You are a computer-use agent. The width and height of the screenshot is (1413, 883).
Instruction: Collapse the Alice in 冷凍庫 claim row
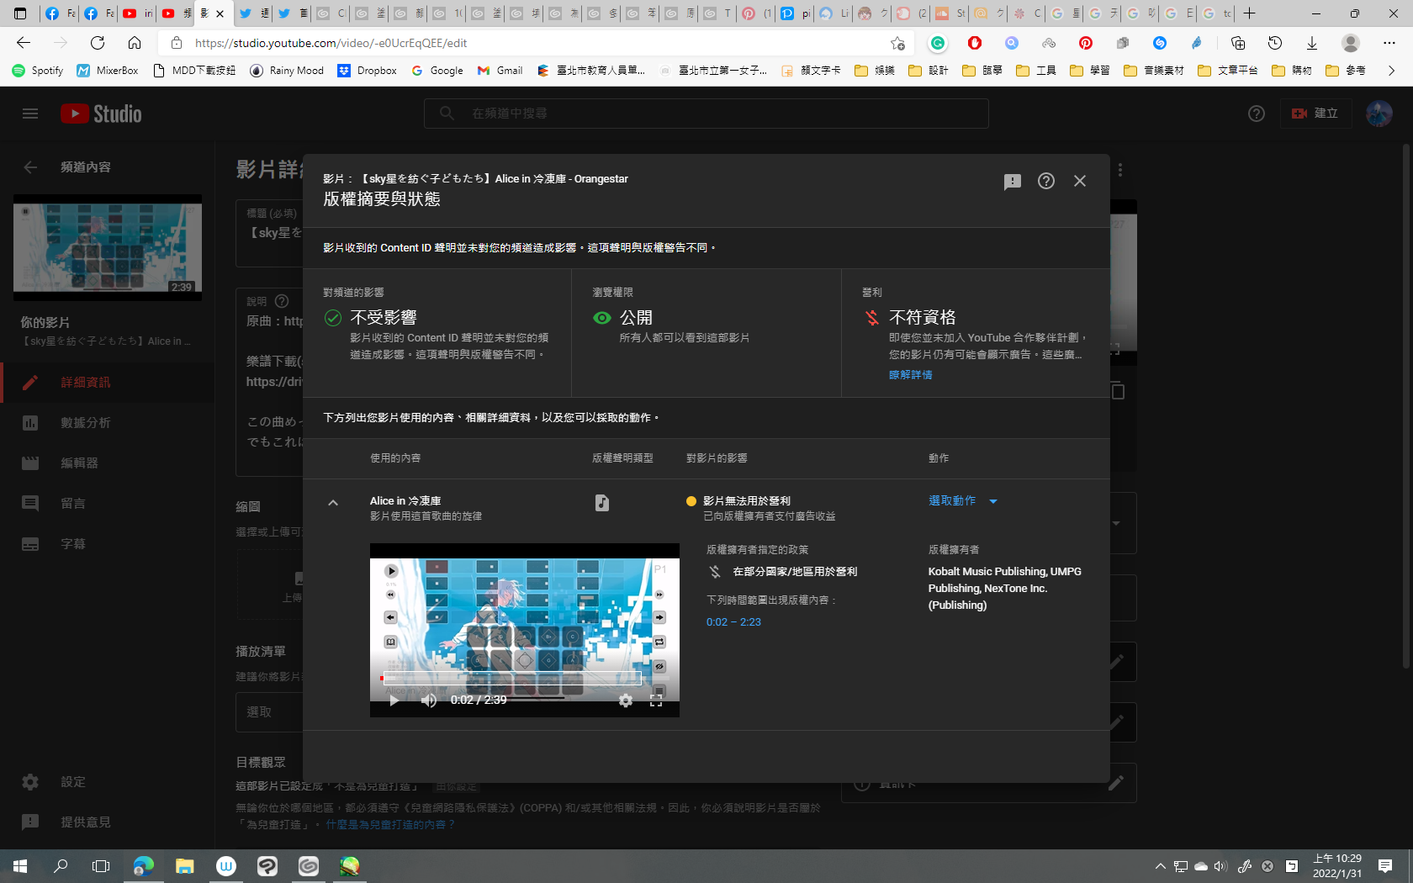pos(333,503)
